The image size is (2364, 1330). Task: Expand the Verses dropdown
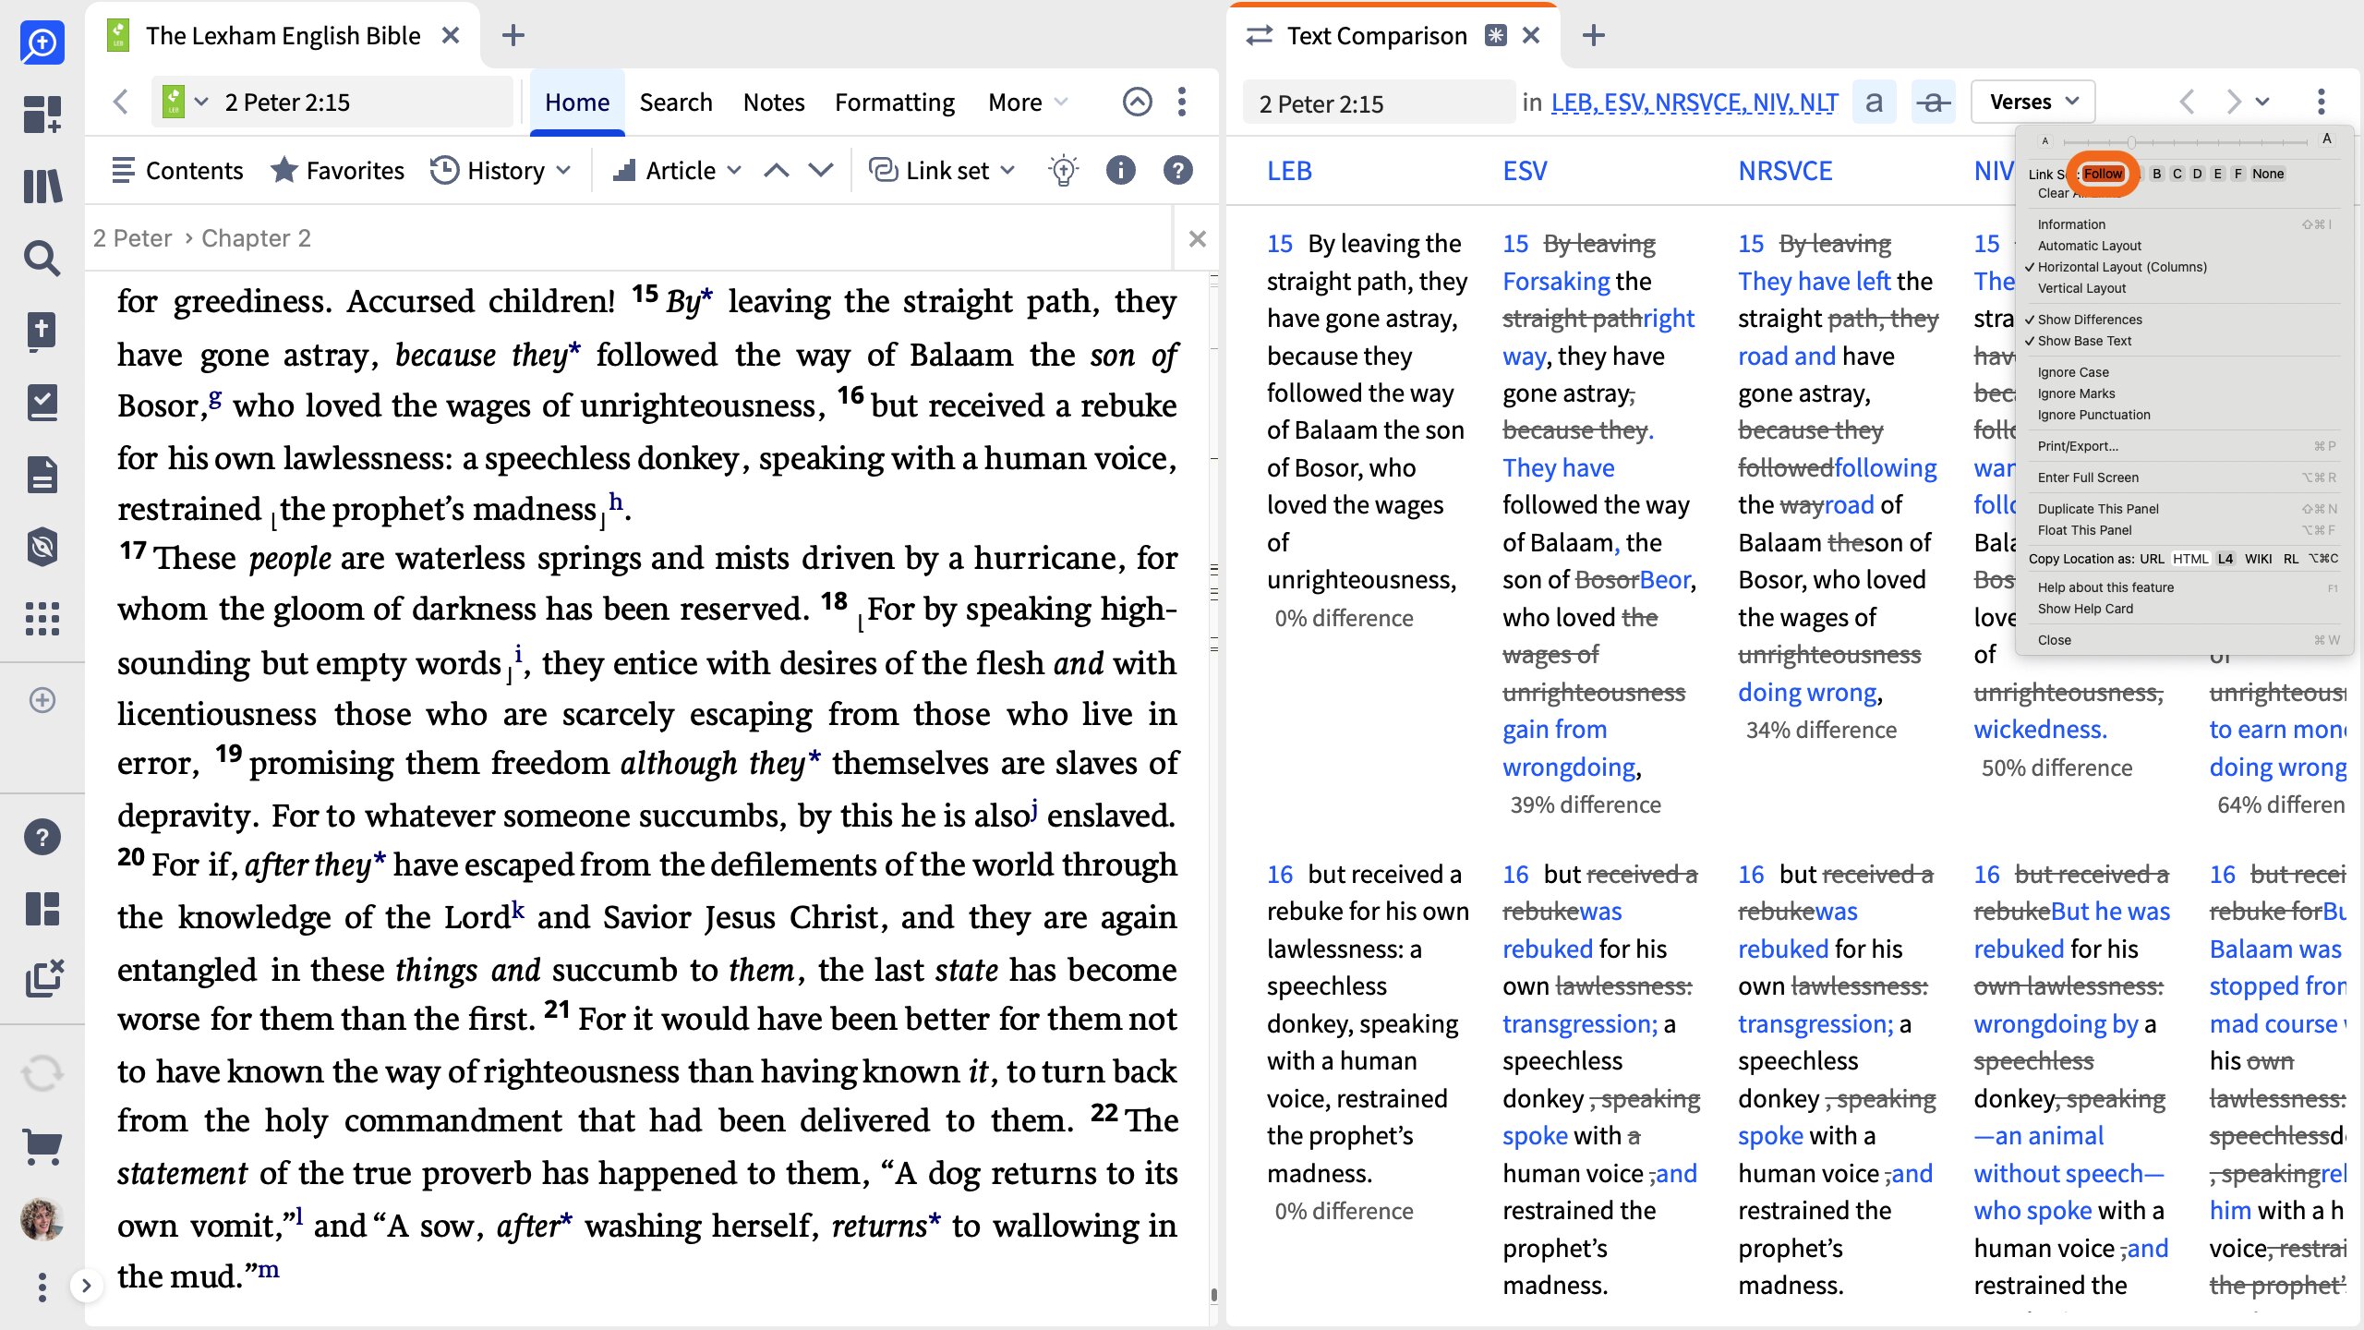[x=2033, y=102]
